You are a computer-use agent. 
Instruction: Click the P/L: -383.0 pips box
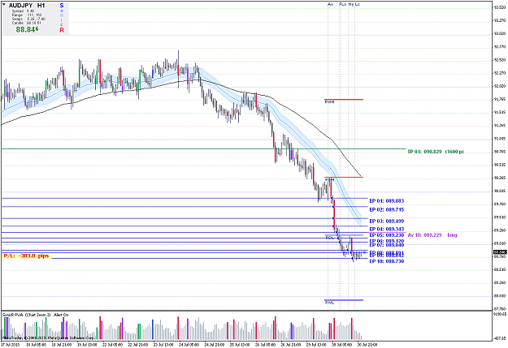click(x=27, y=256)
